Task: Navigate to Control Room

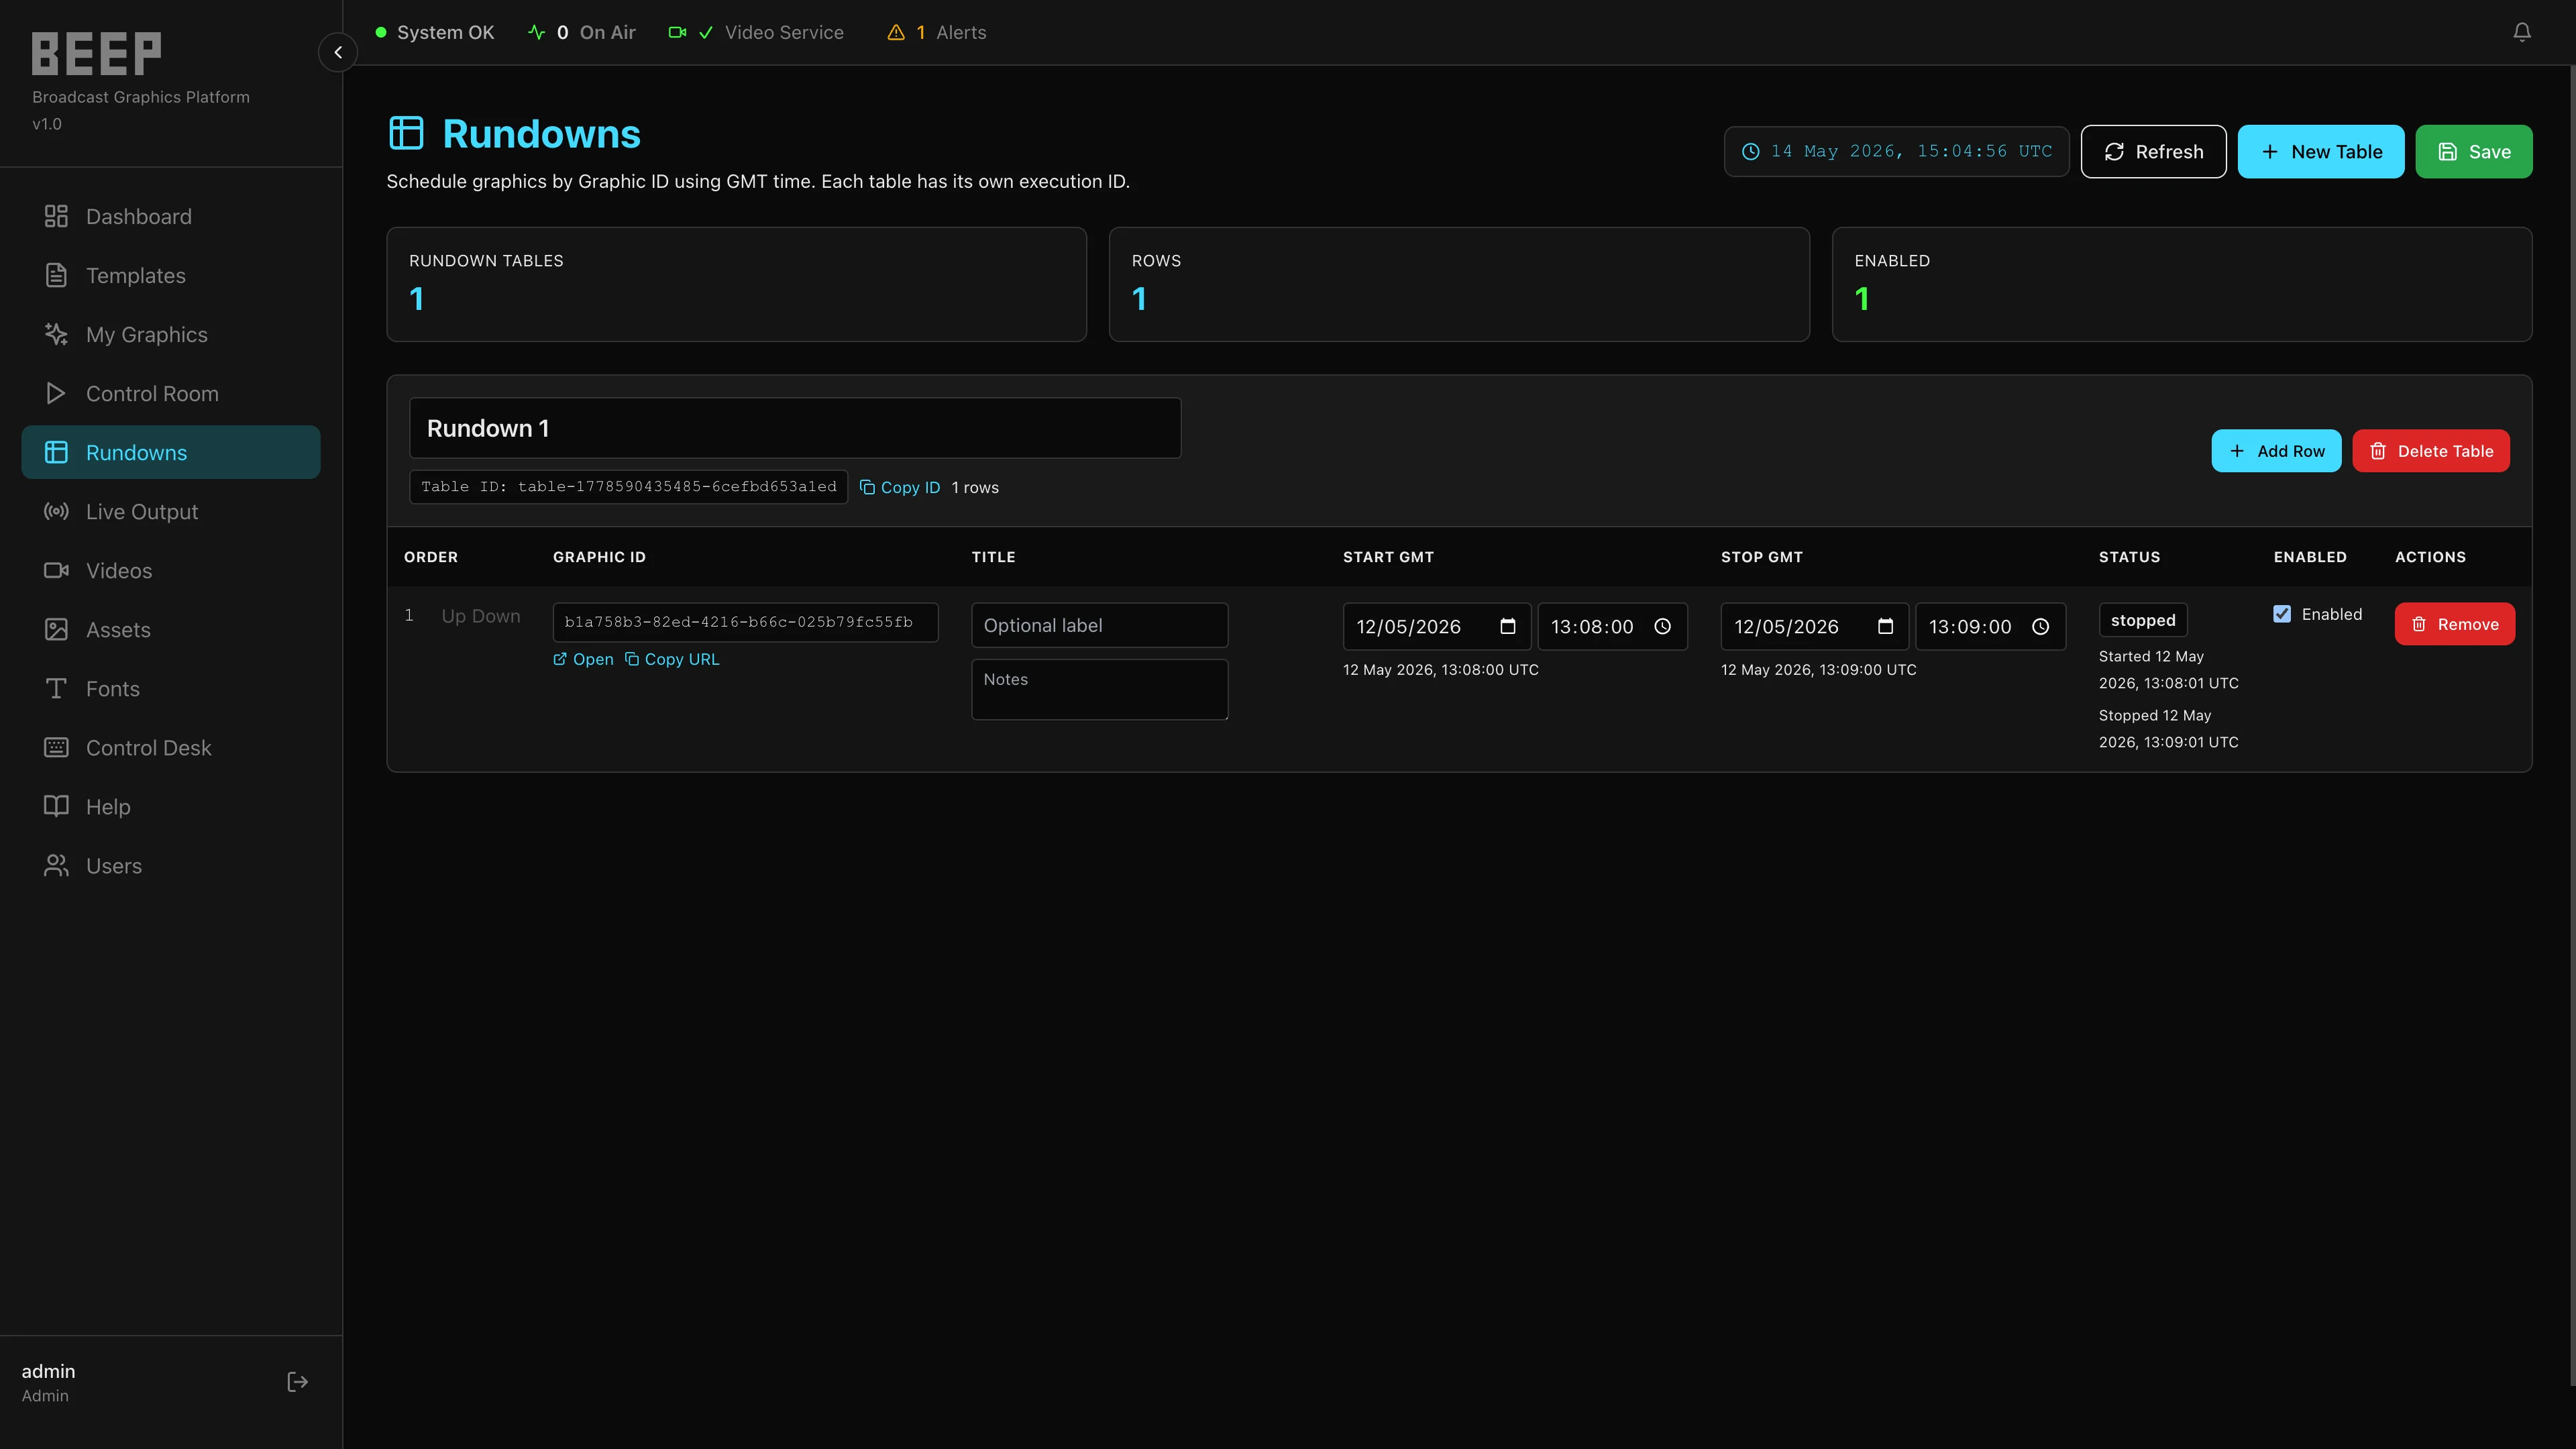Action: point(171,393)
